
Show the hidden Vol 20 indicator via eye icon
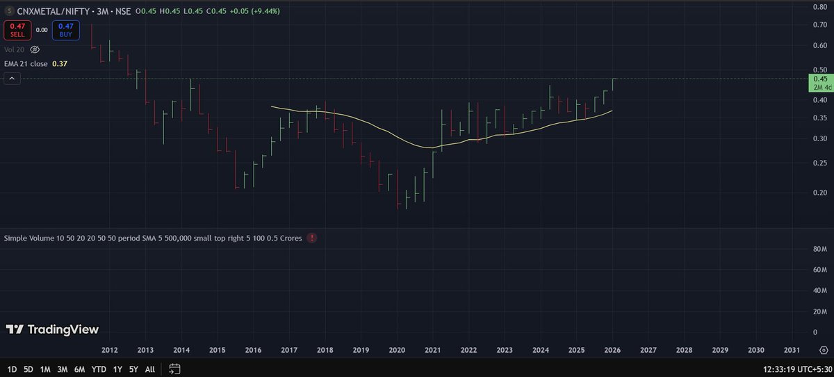(35, 50)
